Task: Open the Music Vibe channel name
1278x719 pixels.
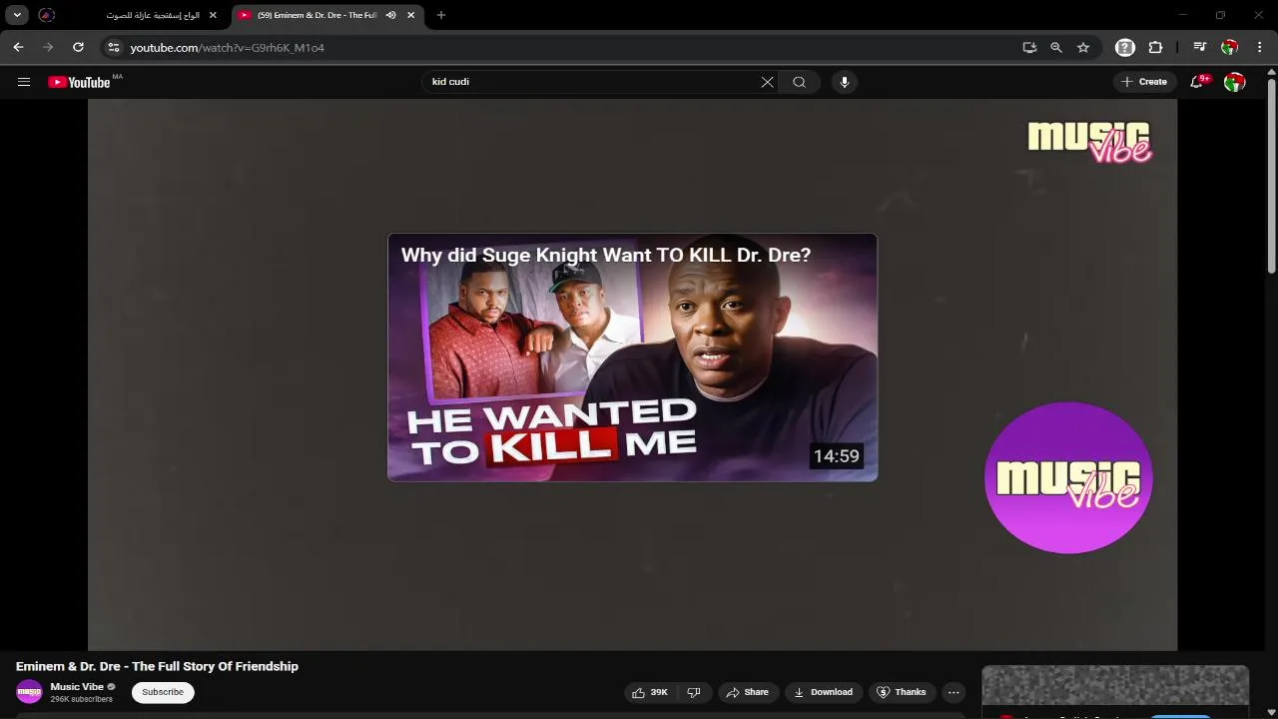Action: [x=78, y=687]
